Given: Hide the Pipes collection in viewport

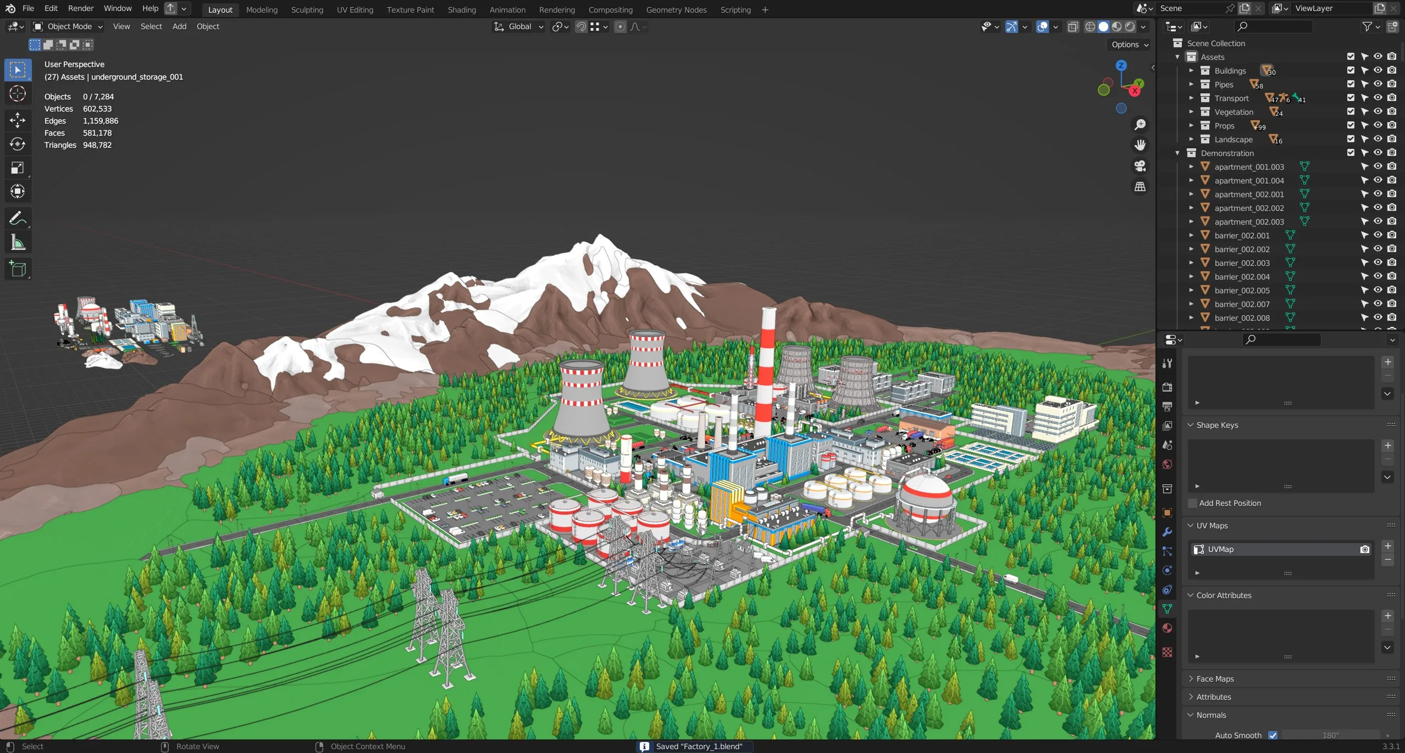Looking at the screenshot, I should 1378,84.
